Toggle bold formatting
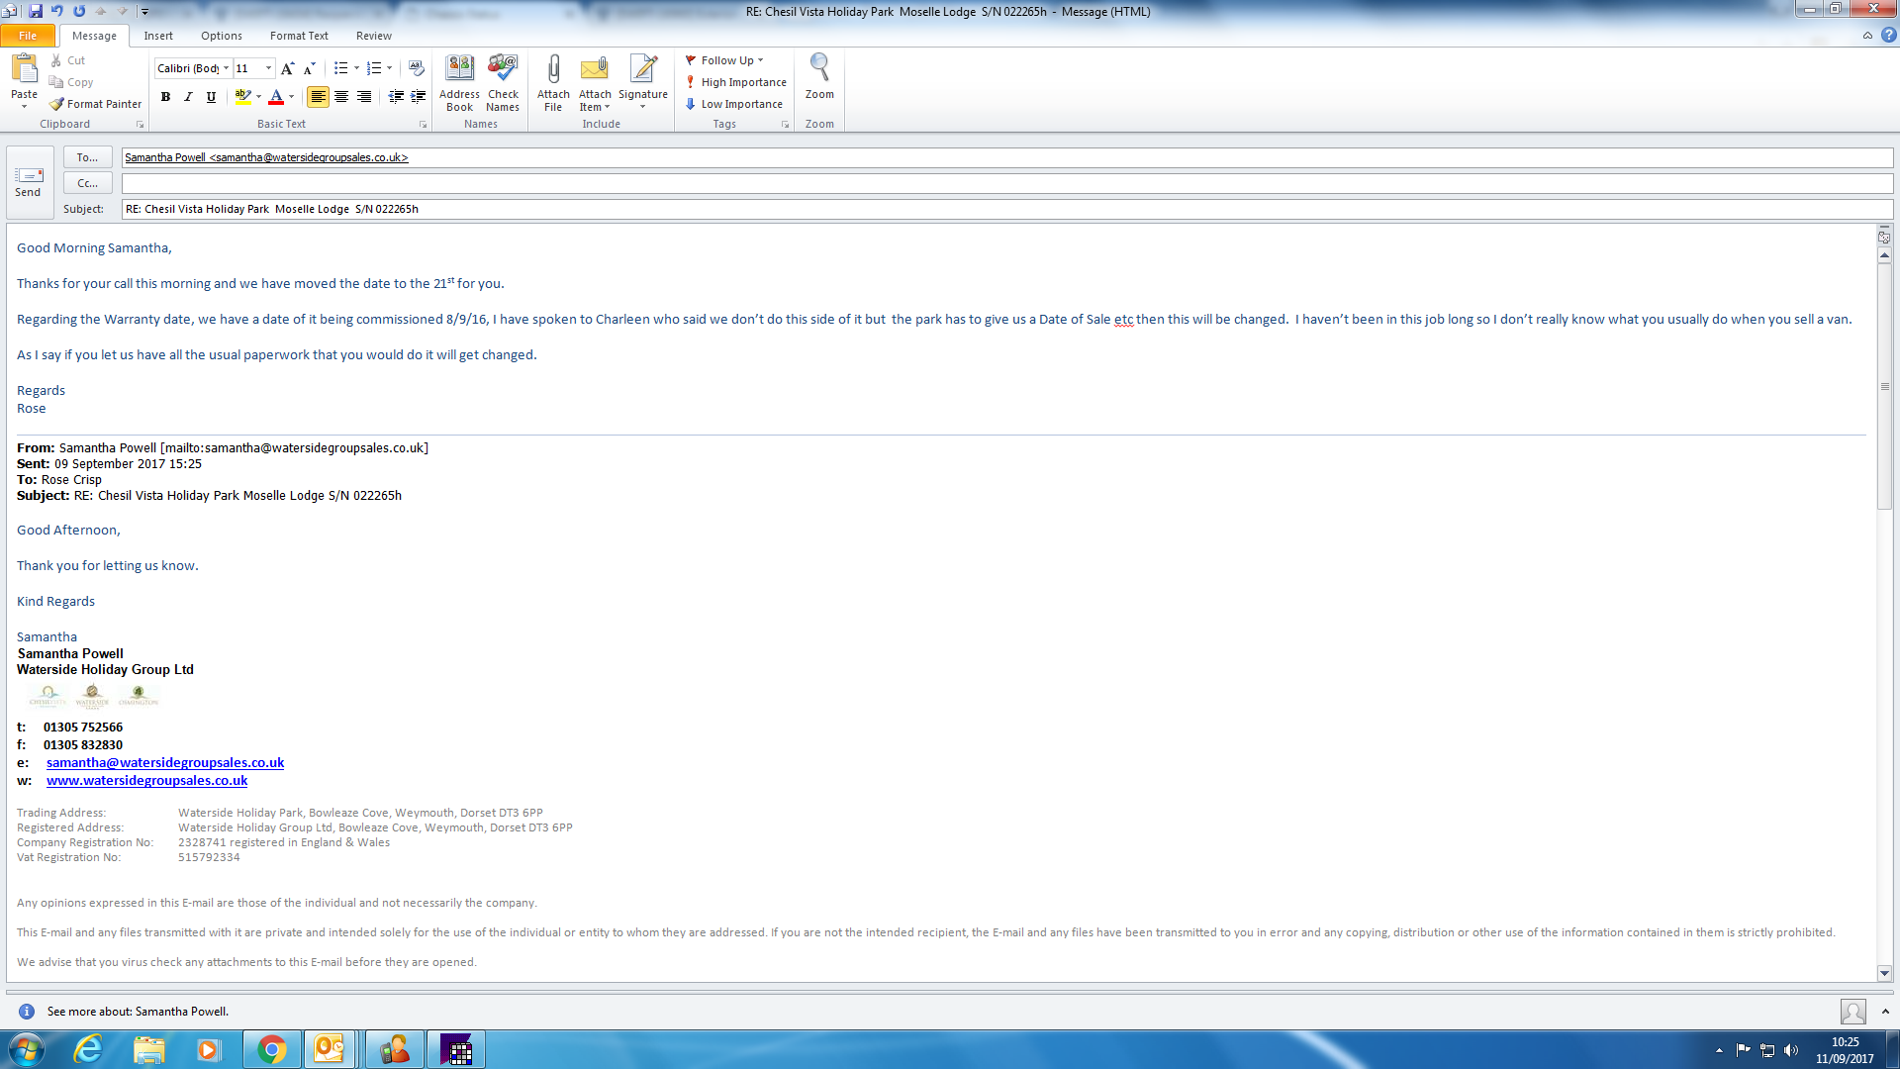1900x1069 pixels. tap(165, 97)
